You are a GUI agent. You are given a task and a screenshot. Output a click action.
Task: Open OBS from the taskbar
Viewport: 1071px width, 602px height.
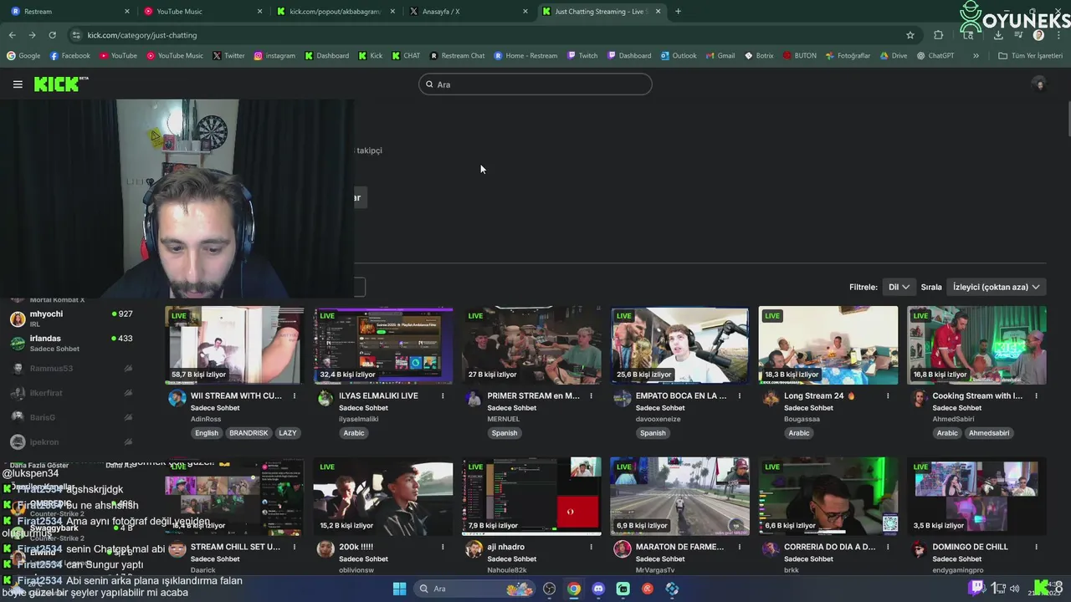pos(549,589)
